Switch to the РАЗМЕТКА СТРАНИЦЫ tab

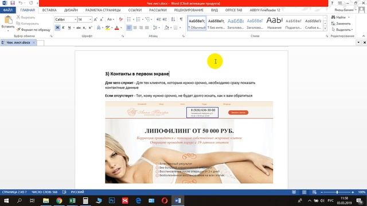pos(103,10)
